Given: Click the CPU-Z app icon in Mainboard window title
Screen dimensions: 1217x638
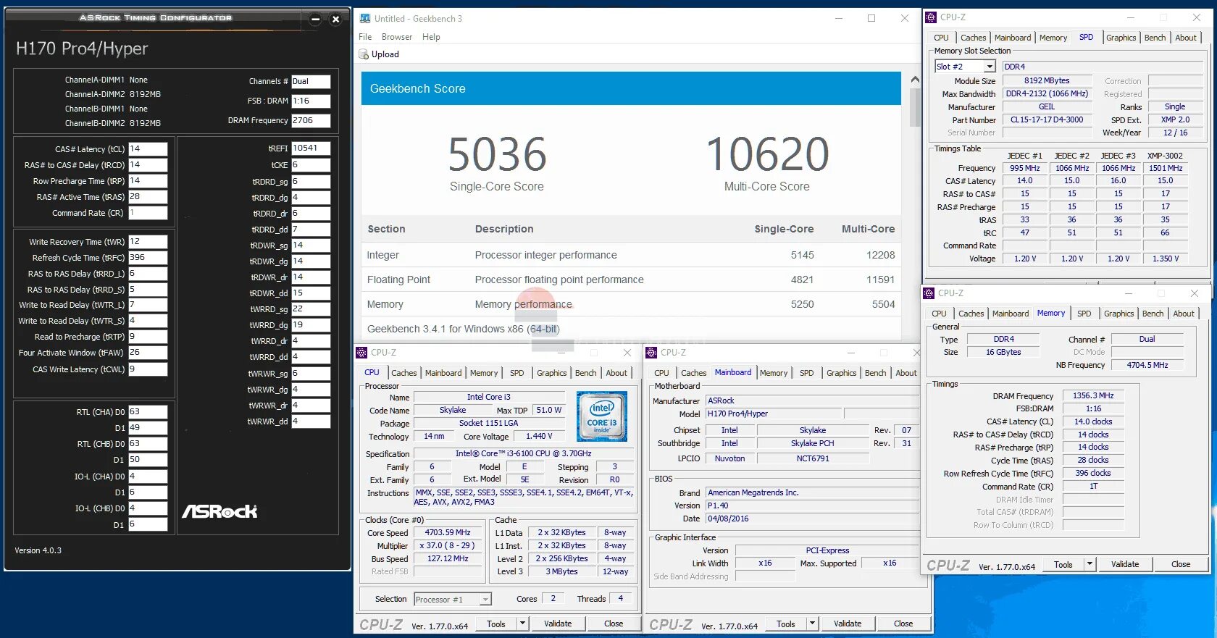Looking at the screenshot, I should click(x=651, y=353).
